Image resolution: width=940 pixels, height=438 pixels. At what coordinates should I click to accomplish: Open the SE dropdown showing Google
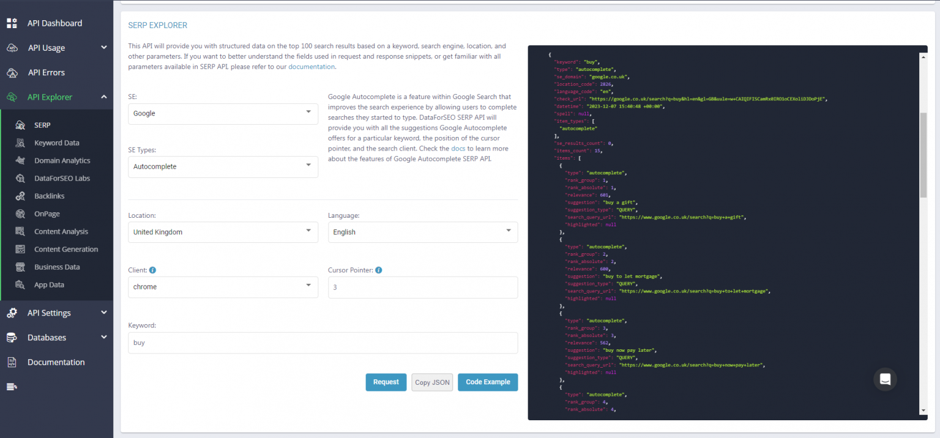[222, 114]
